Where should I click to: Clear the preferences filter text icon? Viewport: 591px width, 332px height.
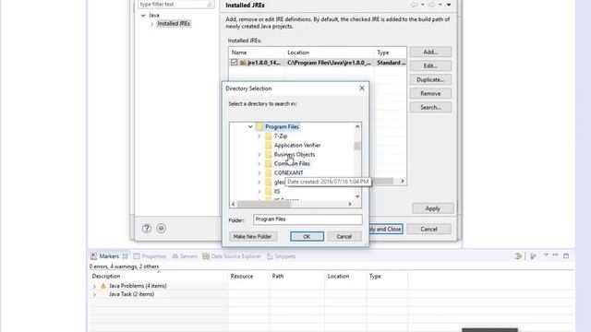tap(210, 4)
